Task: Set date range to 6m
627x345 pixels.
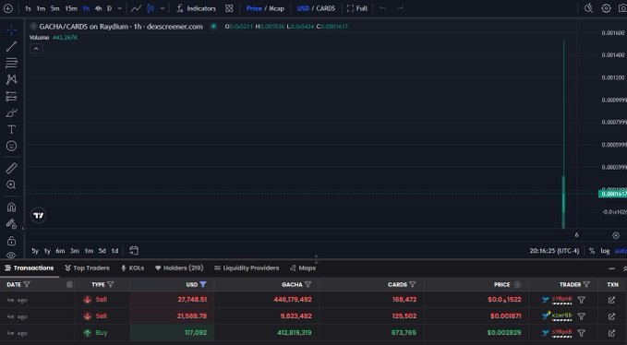Action: coord(60,251)
